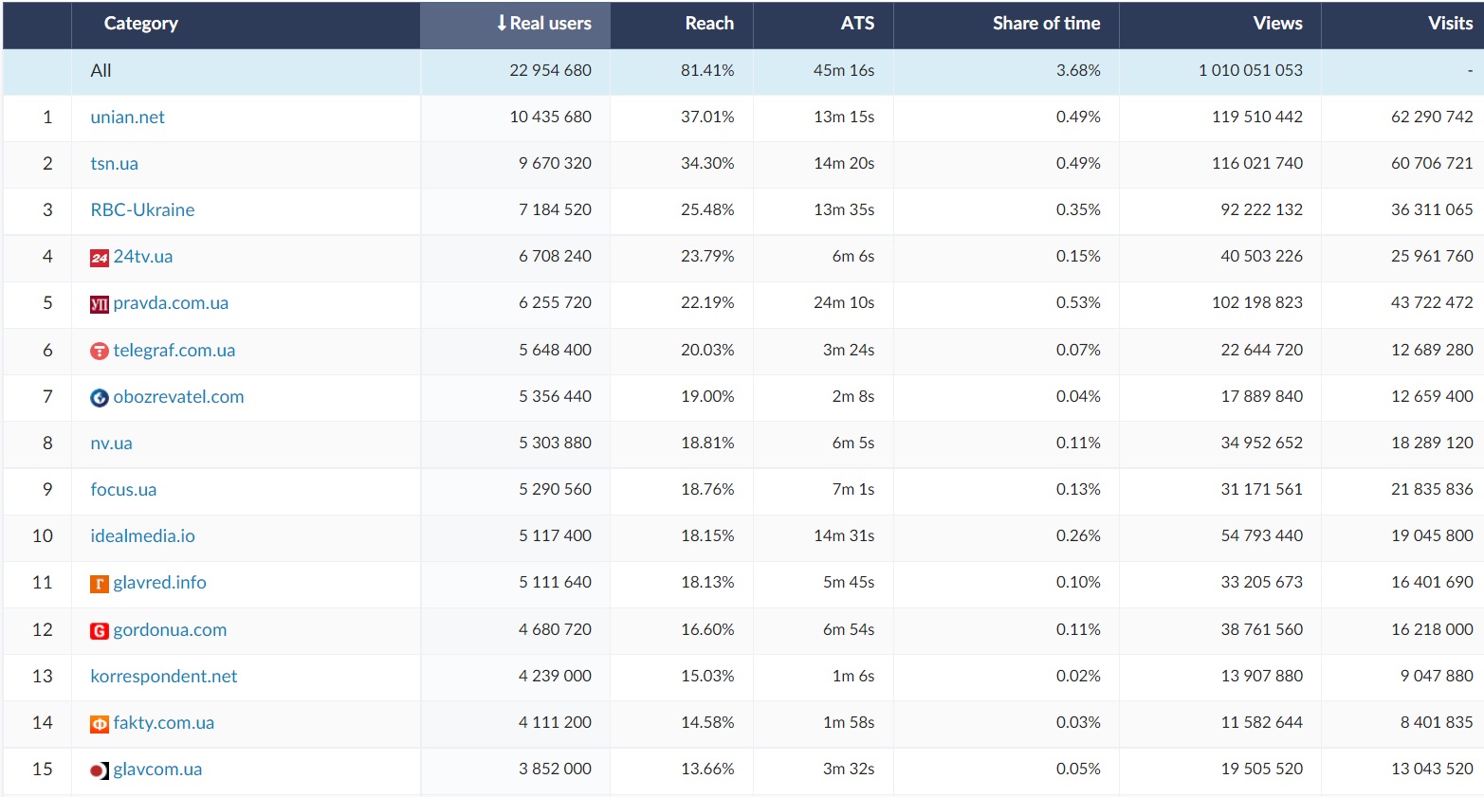The width and height of the screenshot is (1484, 797).
Task: Open the tsn.ua link
Action: (114, 164)
